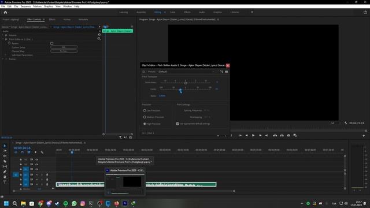Toggle Use appropriate default settings checkbox
Image resolution: width=370 pixels, height=208 pixels.
177,124
